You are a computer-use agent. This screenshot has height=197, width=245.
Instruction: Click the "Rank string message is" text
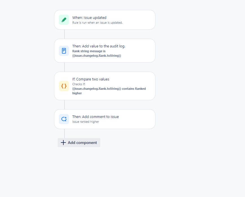click(89, 51)
